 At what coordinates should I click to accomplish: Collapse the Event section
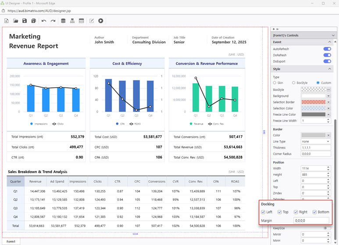point(329,42)
